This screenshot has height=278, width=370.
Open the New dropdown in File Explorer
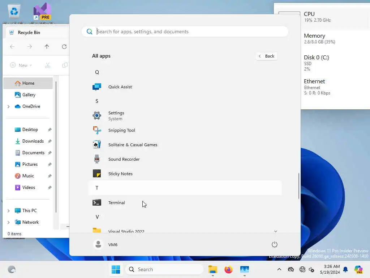point(21,65)
